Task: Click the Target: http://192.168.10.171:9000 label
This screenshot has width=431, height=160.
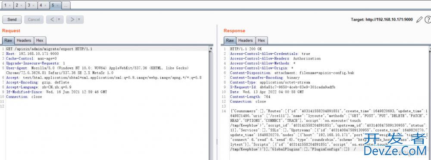Action: [x=382, y=19]
